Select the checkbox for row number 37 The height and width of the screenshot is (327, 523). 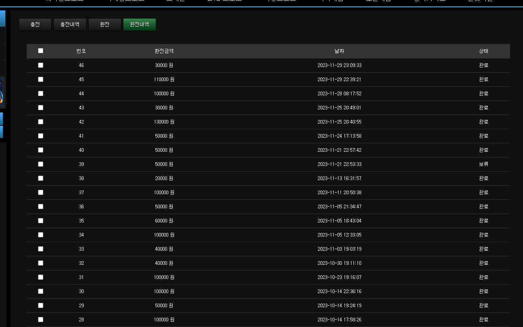(x=40, y=193)
